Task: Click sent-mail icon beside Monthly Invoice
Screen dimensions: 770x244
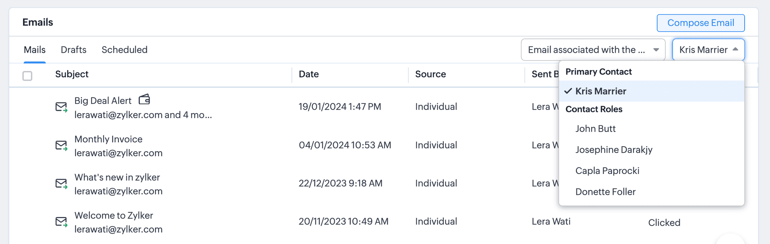Action: pos(61,145)
